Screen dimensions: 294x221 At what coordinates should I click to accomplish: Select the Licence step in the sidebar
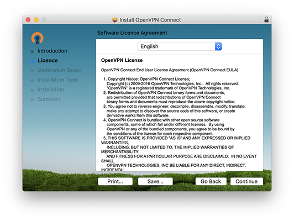click(48, 61)
